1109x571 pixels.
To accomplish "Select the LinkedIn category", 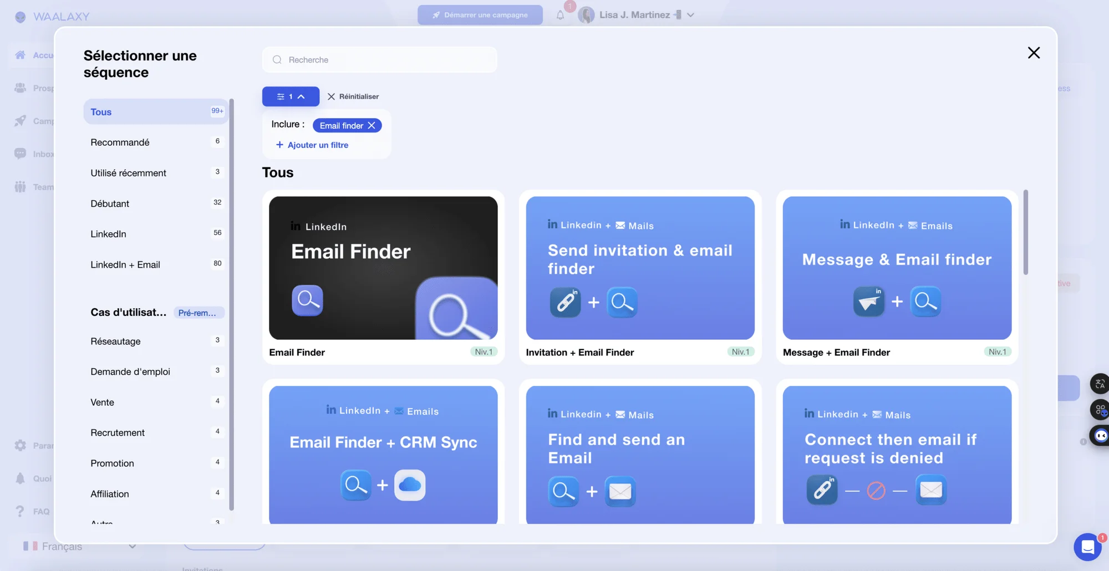I will tap(156, 234).
